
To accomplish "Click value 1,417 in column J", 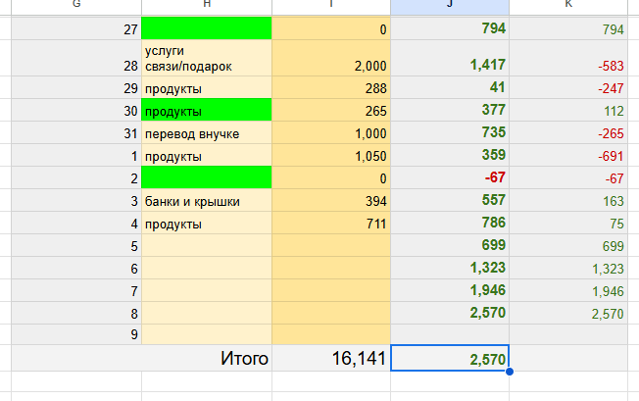I will (450, 58).
